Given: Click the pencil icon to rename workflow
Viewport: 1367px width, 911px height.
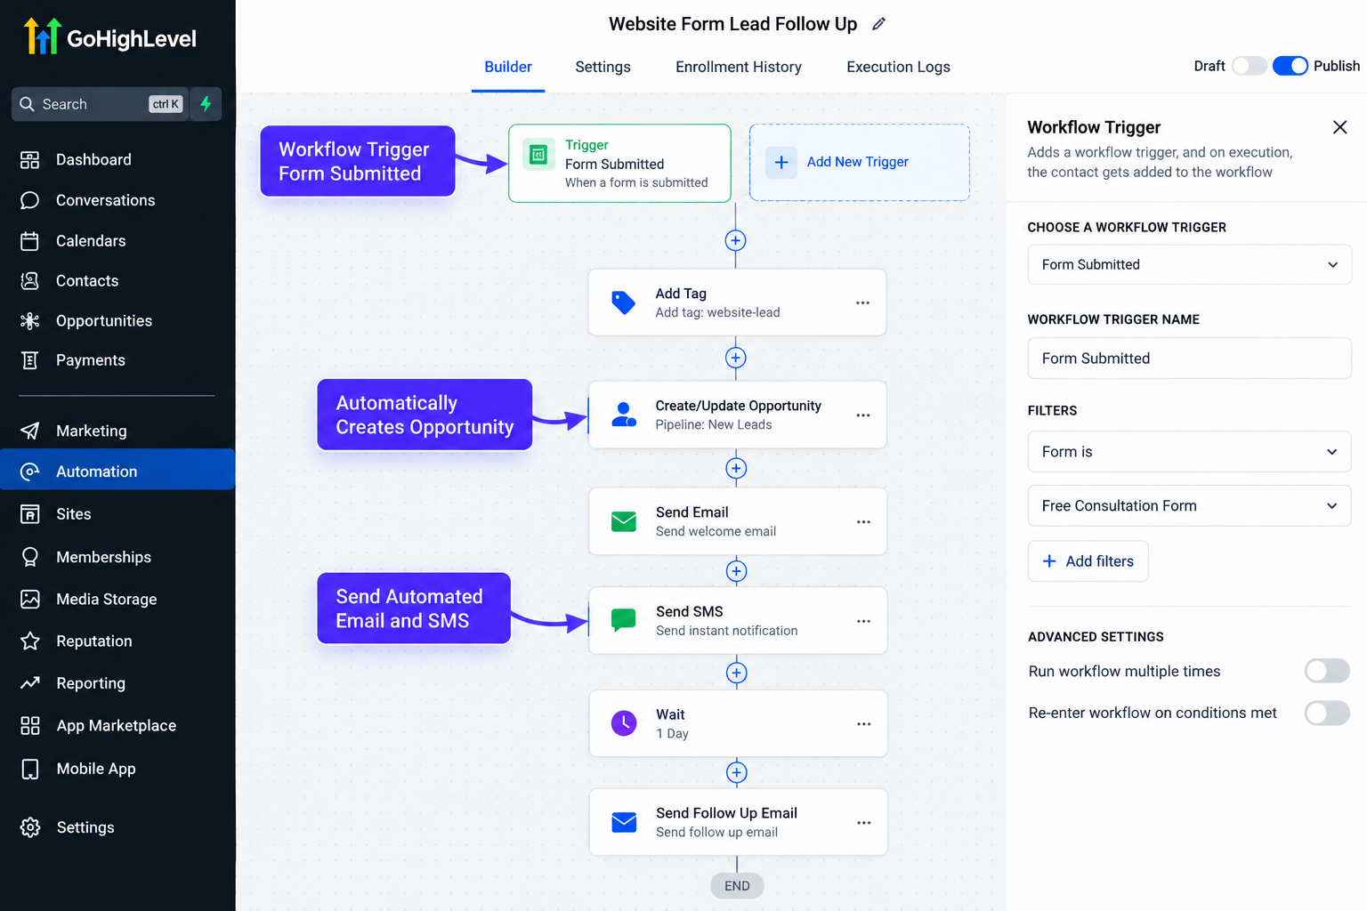Looking at the screenshot, I should point(878,24).
